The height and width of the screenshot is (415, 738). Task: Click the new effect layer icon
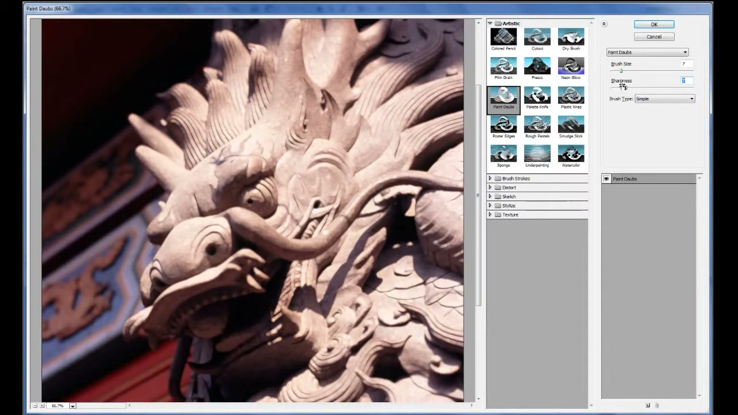647,406
